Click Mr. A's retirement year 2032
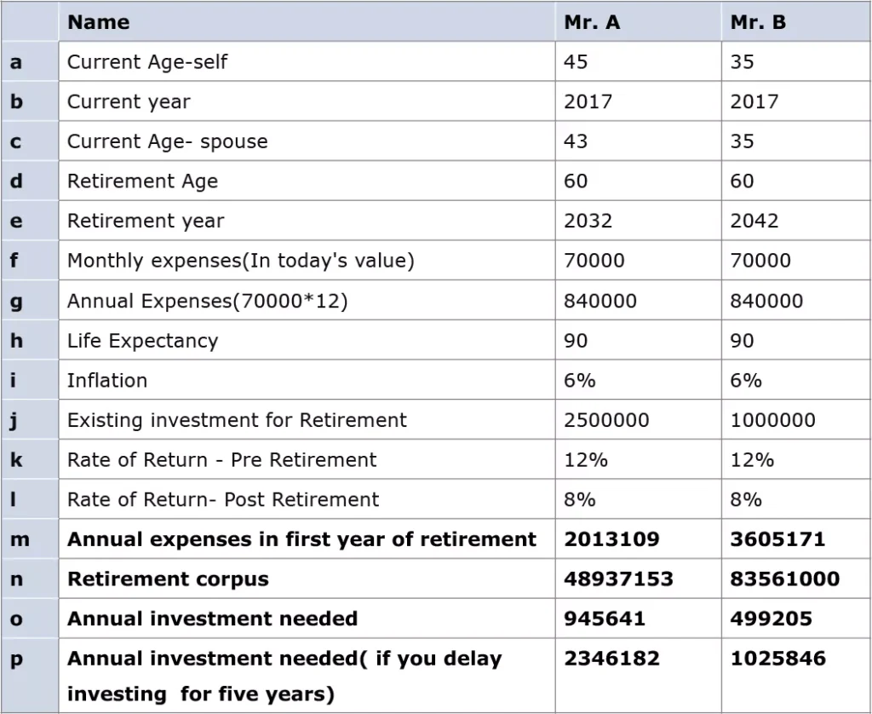872x714 pixels. [x=588, y=222]
